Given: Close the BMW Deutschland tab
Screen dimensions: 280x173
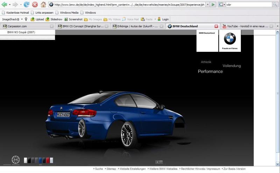Looking at the screenshot, I should 216,26.
